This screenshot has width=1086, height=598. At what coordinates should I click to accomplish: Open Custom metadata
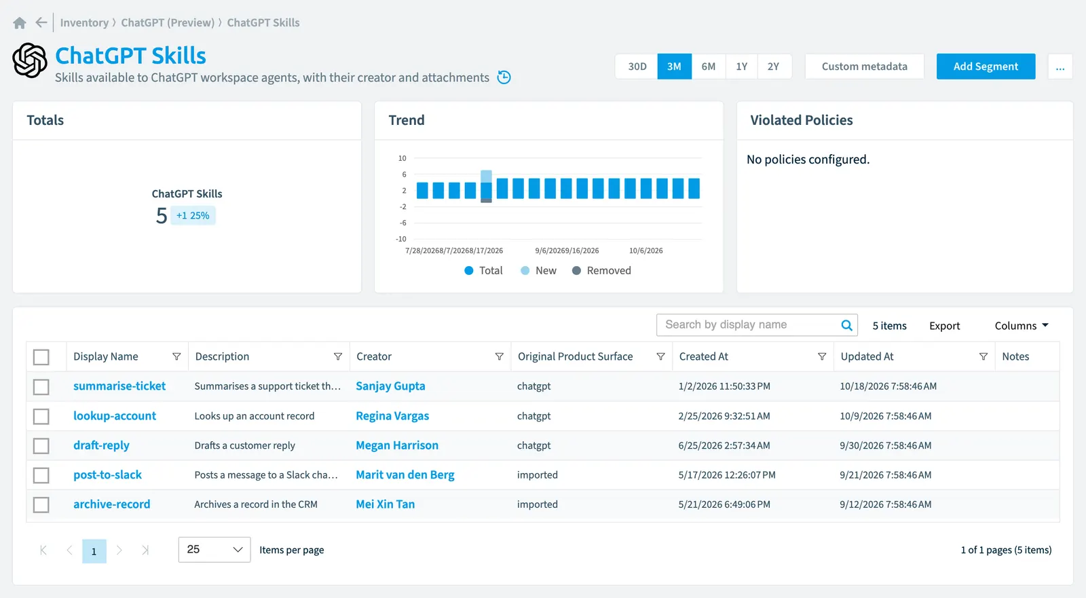click(865, 67)
